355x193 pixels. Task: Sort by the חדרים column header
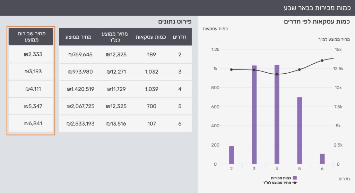pyautogui.click(x=180, y=37)
